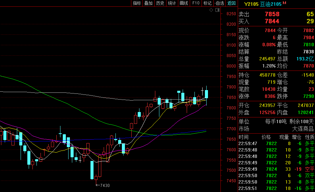This screenshot has width=315, height=192.
Task: Click the 昨结 value 7838
Action: pos(309,52)
